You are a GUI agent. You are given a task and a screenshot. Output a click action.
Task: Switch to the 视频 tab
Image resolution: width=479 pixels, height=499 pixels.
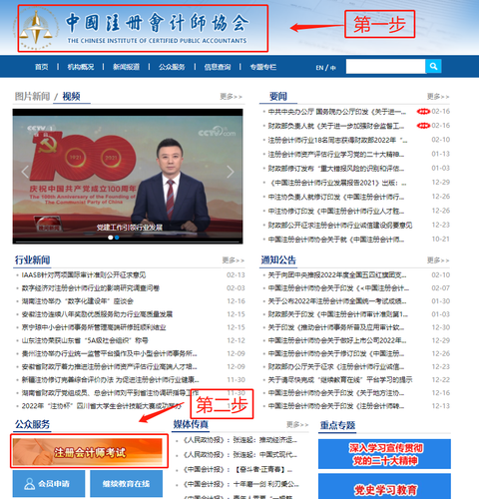click(x=71, y=97)
